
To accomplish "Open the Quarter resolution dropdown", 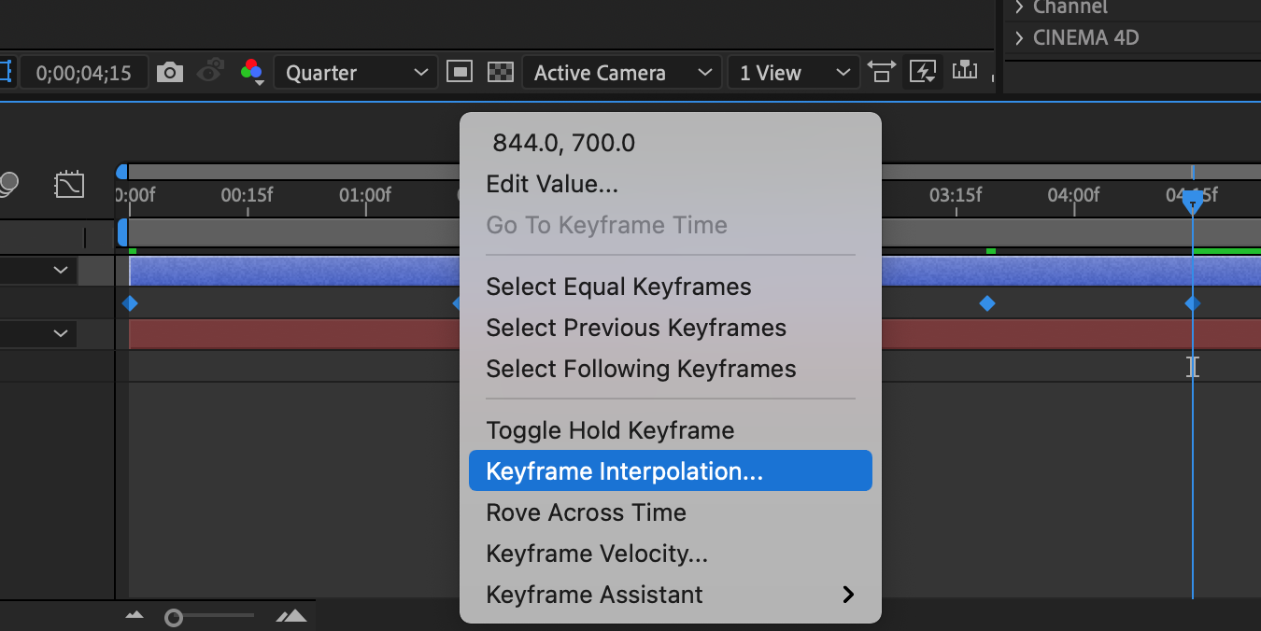I will pos(355,73).
